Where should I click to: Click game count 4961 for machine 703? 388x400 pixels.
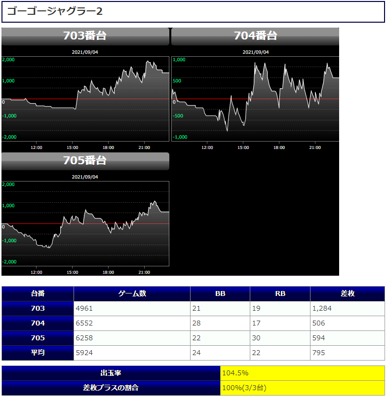[132, 308]
